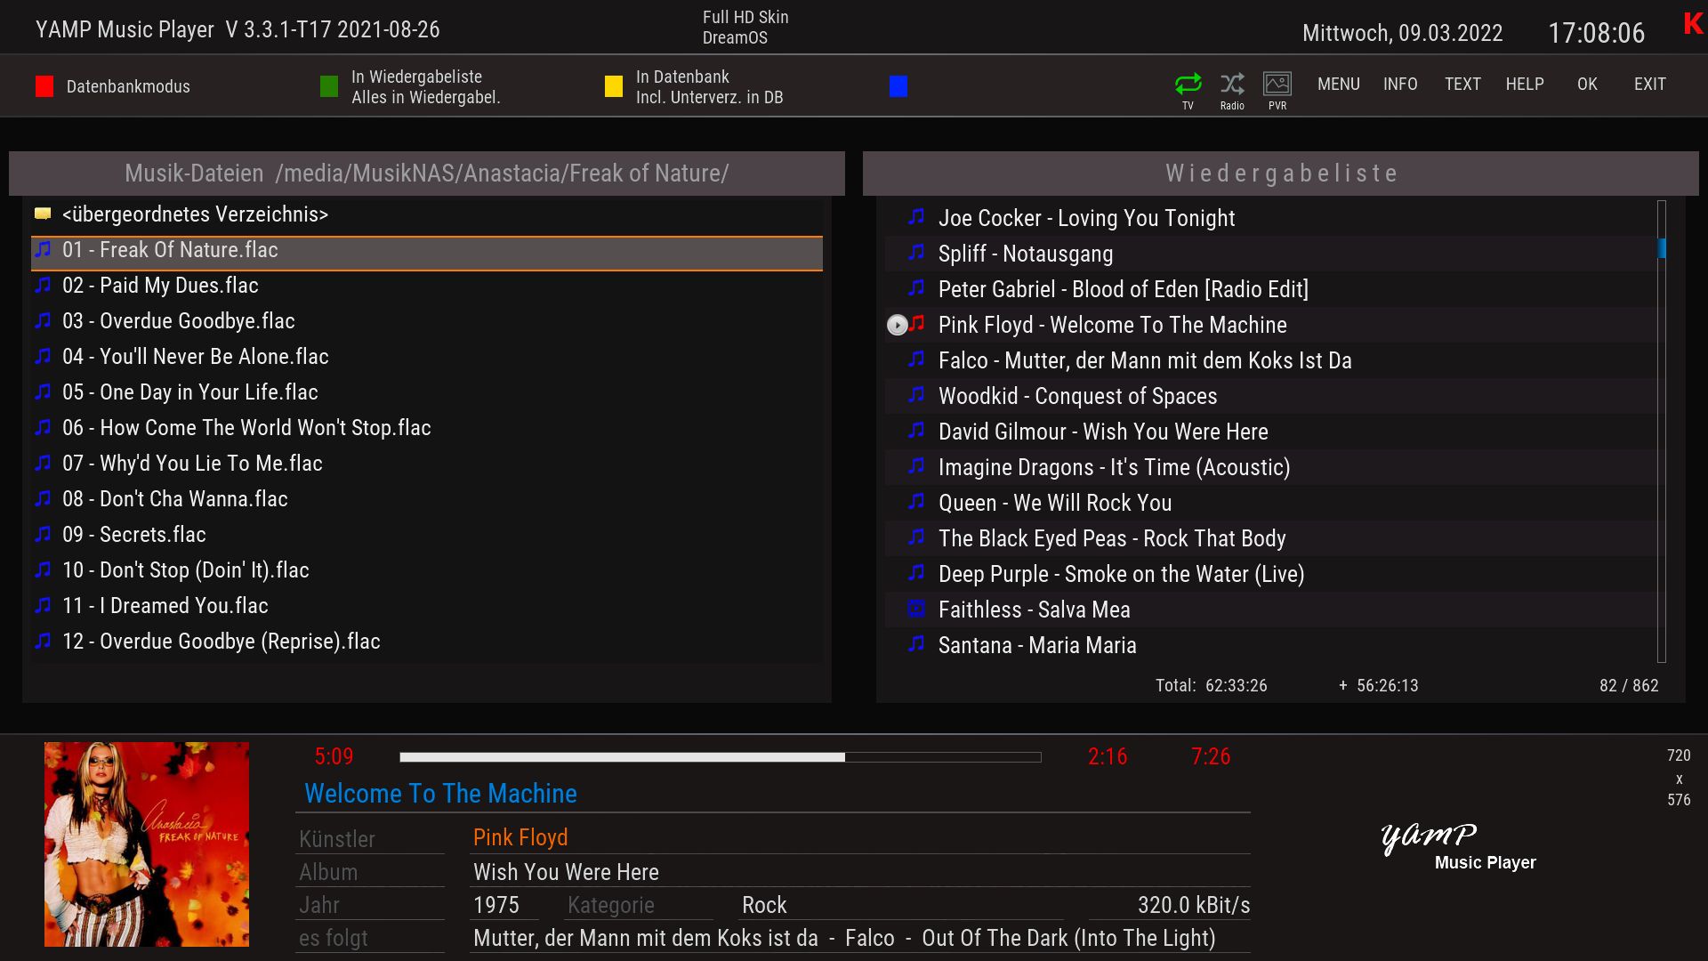Click the playback progress bar
The image size is (1708, 961).
tap(720, 757)
